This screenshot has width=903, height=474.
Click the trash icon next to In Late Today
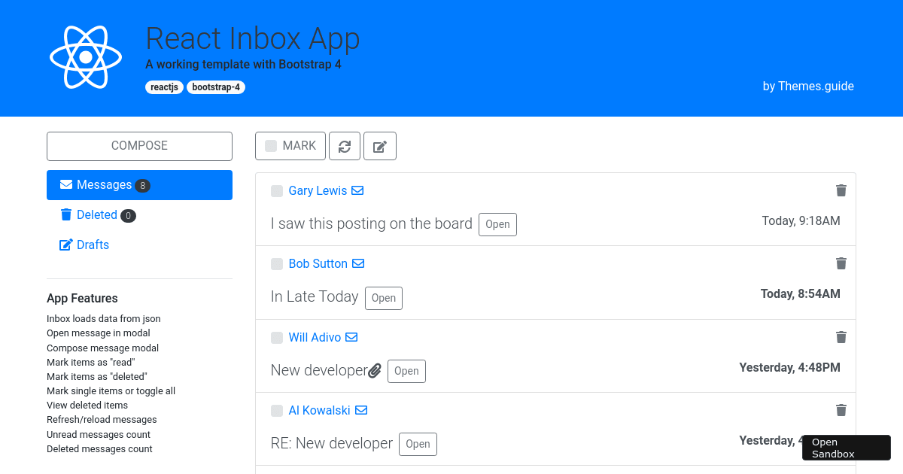841,263
